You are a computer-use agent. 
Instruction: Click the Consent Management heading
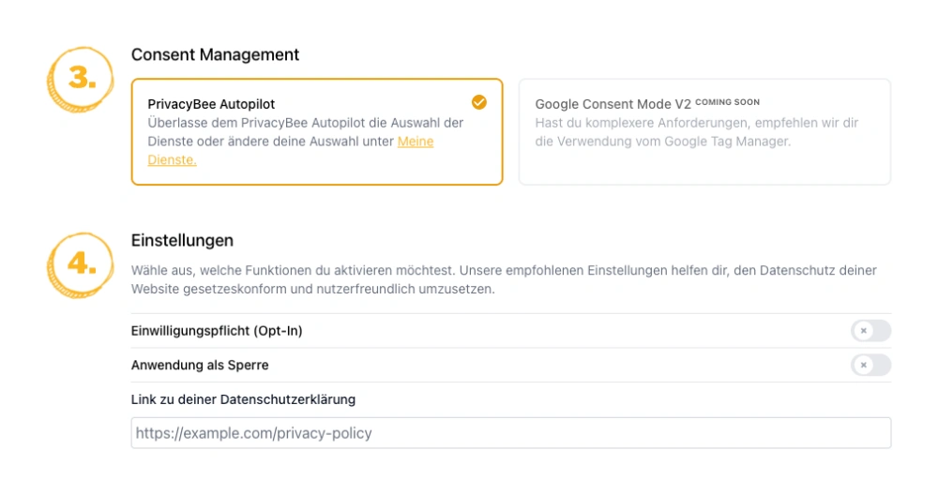(x=215, y=55)
